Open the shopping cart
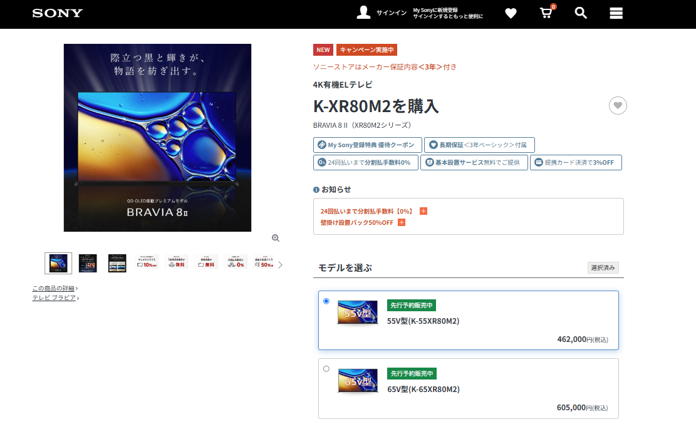Screen dimensions: 696x439 pyautogui.click(x=546, y=13)
